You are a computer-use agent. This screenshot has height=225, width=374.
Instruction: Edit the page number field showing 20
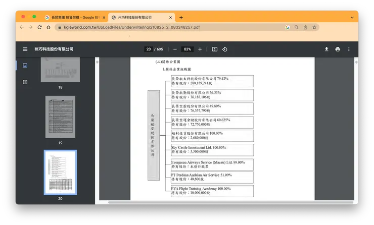(x=149, y=49)
